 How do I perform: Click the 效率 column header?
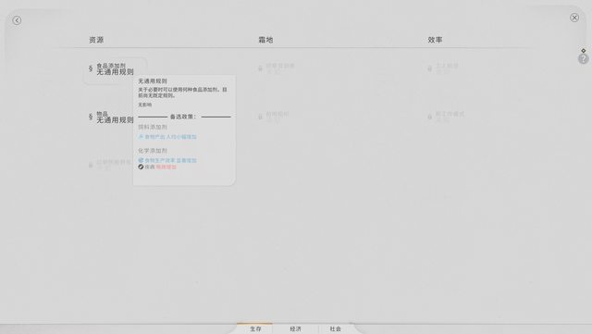point(435,40)
